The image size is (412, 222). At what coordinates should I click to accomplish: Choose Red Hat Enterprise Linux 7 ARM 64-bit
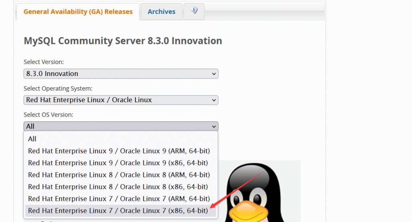tap(119, 199)
